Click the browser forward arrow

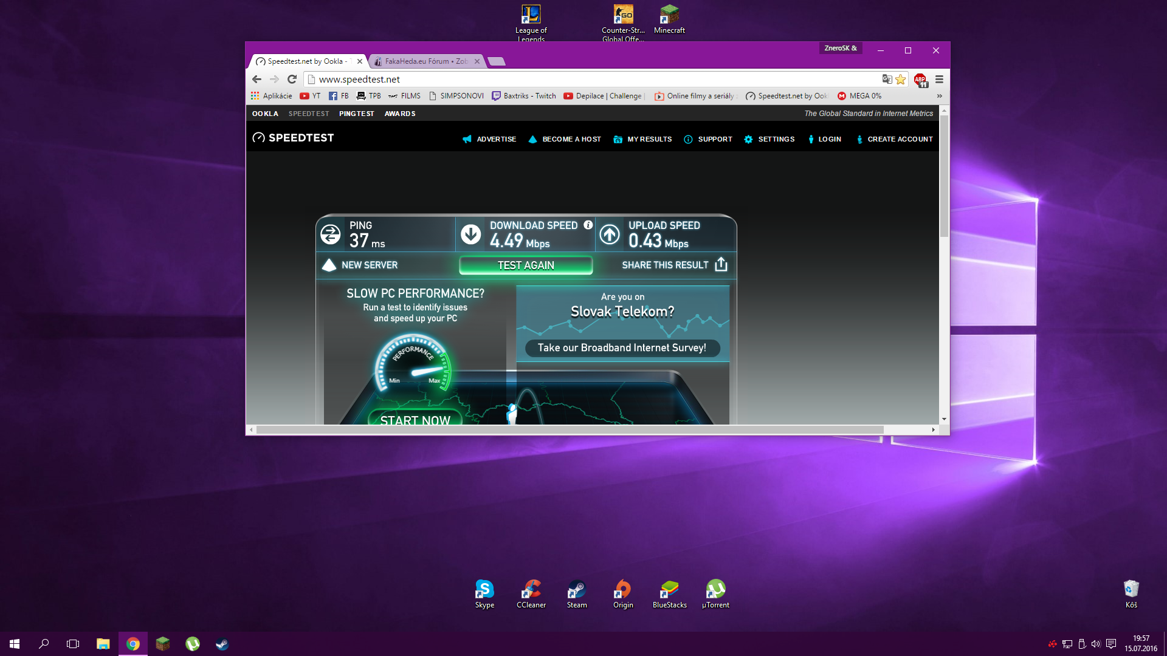pos(274,80)
